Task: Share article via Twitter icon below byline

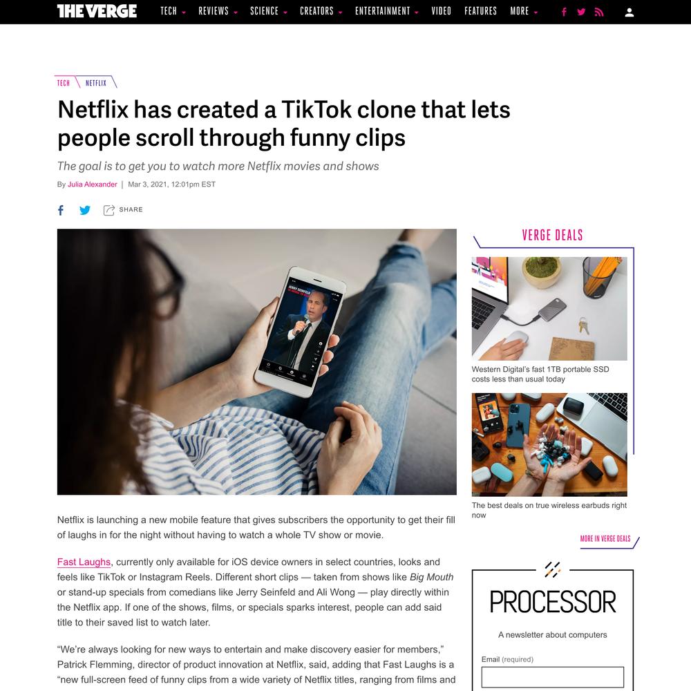Action: click(85, 210)
